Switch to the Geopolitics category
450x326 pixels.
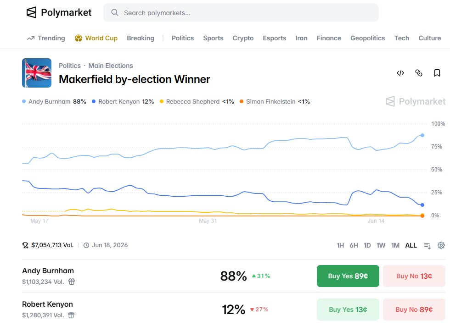[x=368, y=38]
